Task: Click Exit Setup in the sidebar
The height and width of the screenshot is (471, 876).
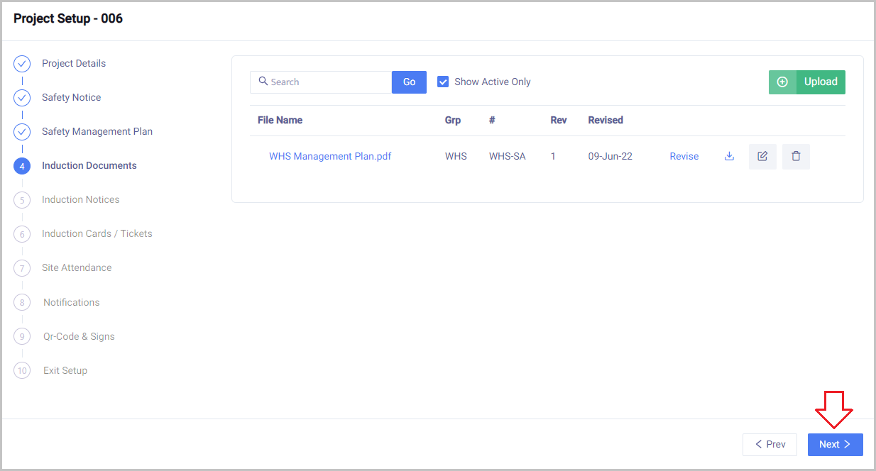Action: [65, 370]
